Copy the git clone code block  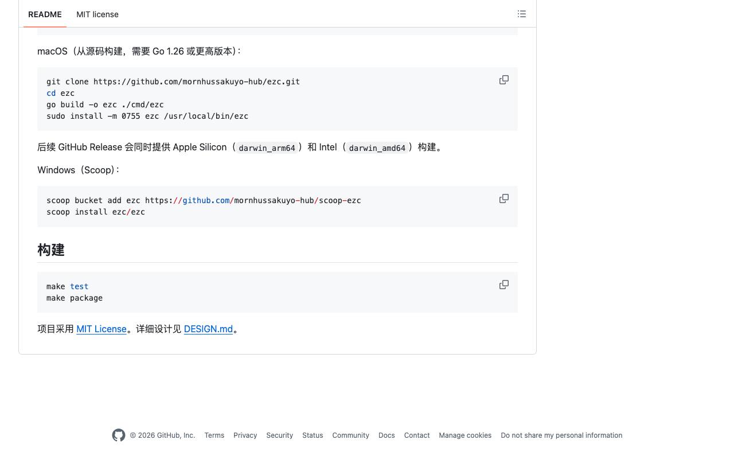[504, 80]
